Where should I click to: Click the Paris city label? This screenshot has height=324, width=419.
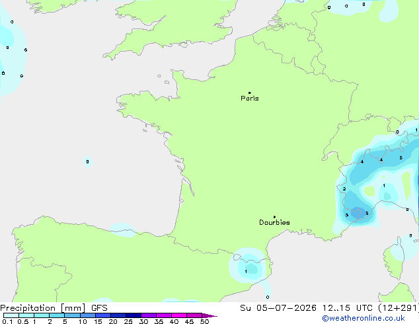pyautogui.click(x=250, y=99)
